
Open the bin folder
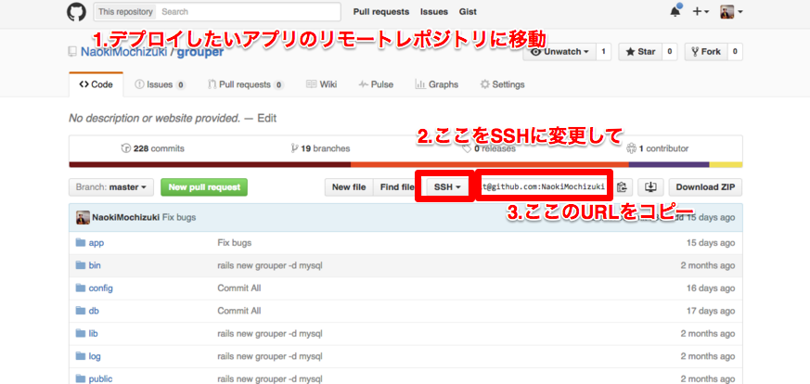click(x=95, y=265)
